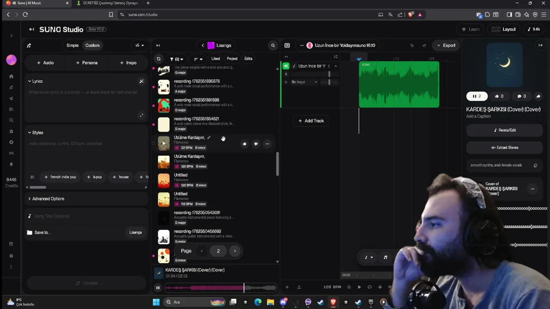550x309 pixels.
Task: Click the back arrow beside SUNO Studio
Action: click(31, 29)
